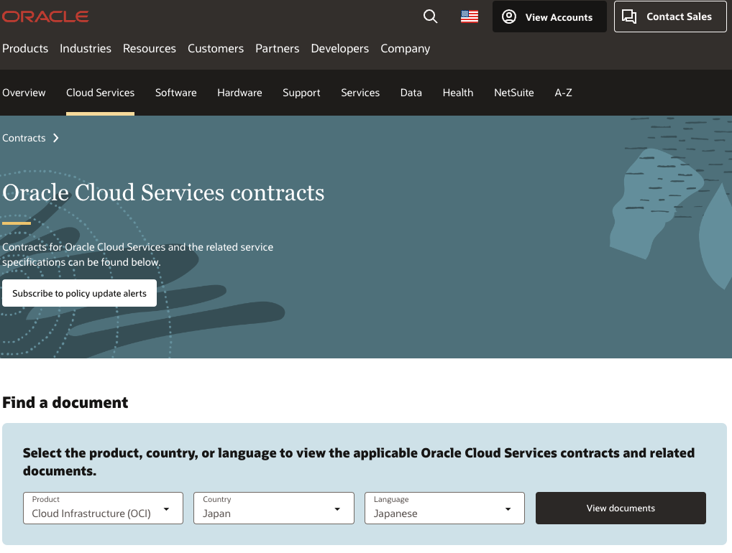Open the Partners menu

[278, 49]
